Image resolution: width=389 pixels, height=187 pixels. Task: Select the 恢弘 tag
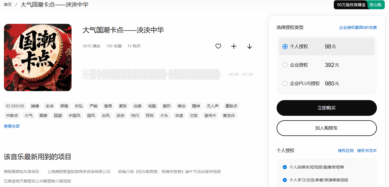79,106
